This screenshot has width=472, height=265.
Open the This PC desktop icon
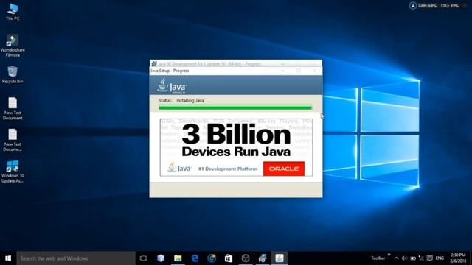tap(13, 12)
